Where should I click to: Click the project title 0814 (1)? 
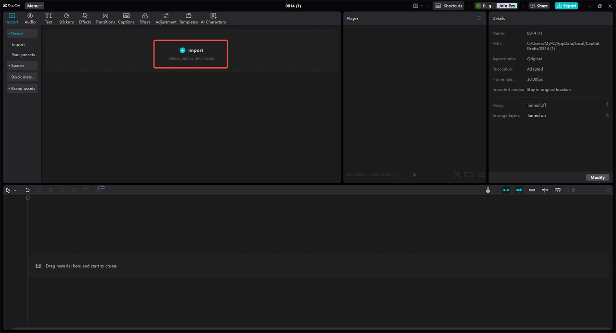[x=293, y=6]
